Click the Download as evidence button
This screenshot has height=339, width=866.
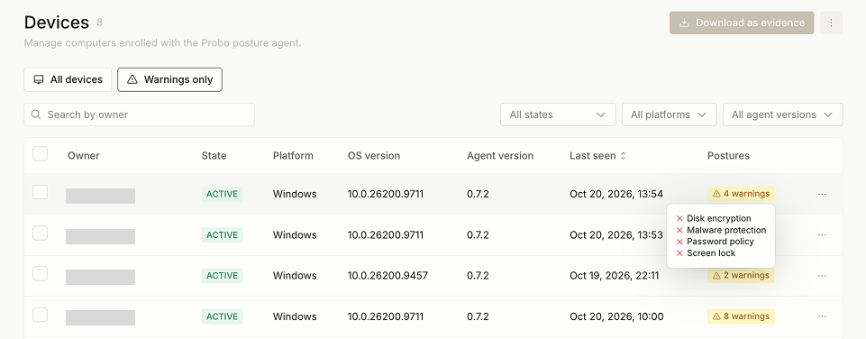point(742,23)
